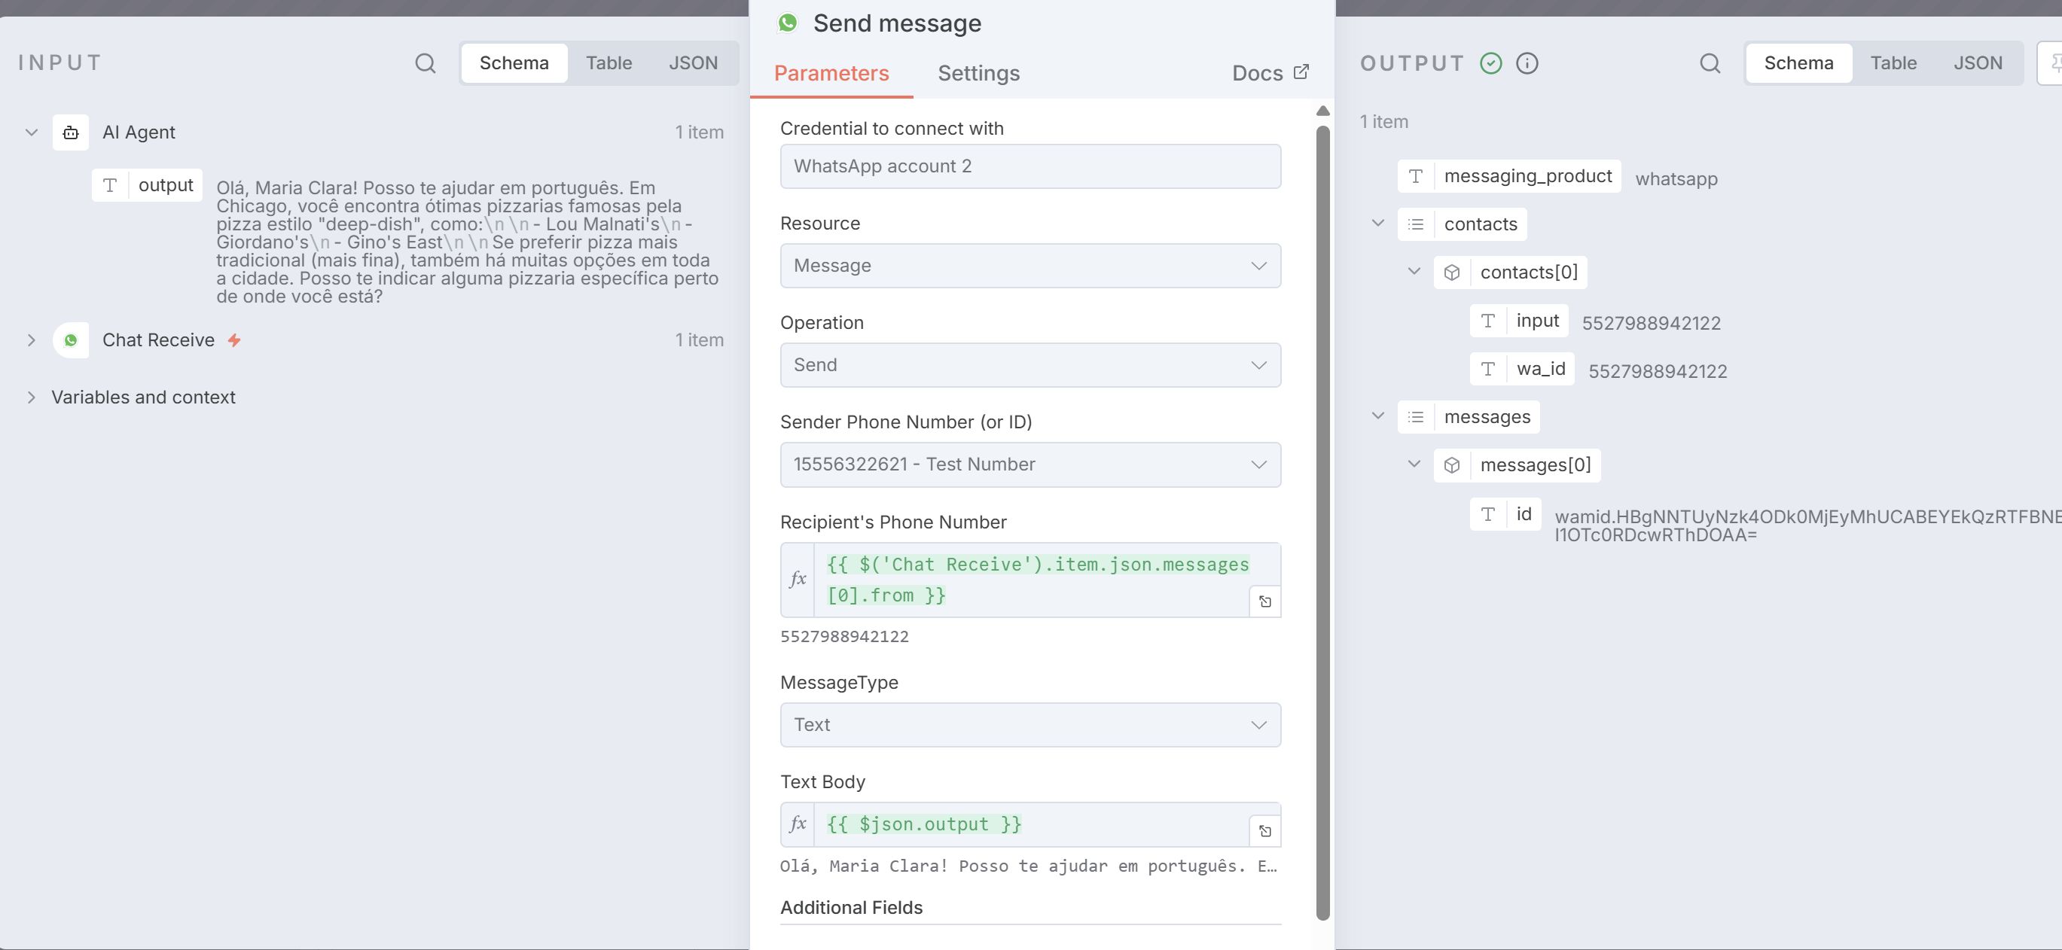Switch Output view to JSON
The height and width of the screenshot is (950, 2062).
click(1977, 63)
